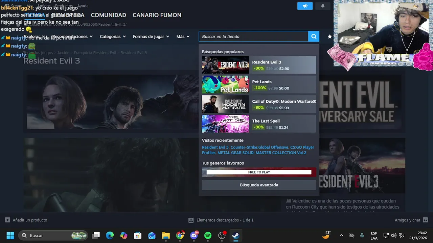Open Copilot from the taskbar
433x243 pixels.
(124, 235)
